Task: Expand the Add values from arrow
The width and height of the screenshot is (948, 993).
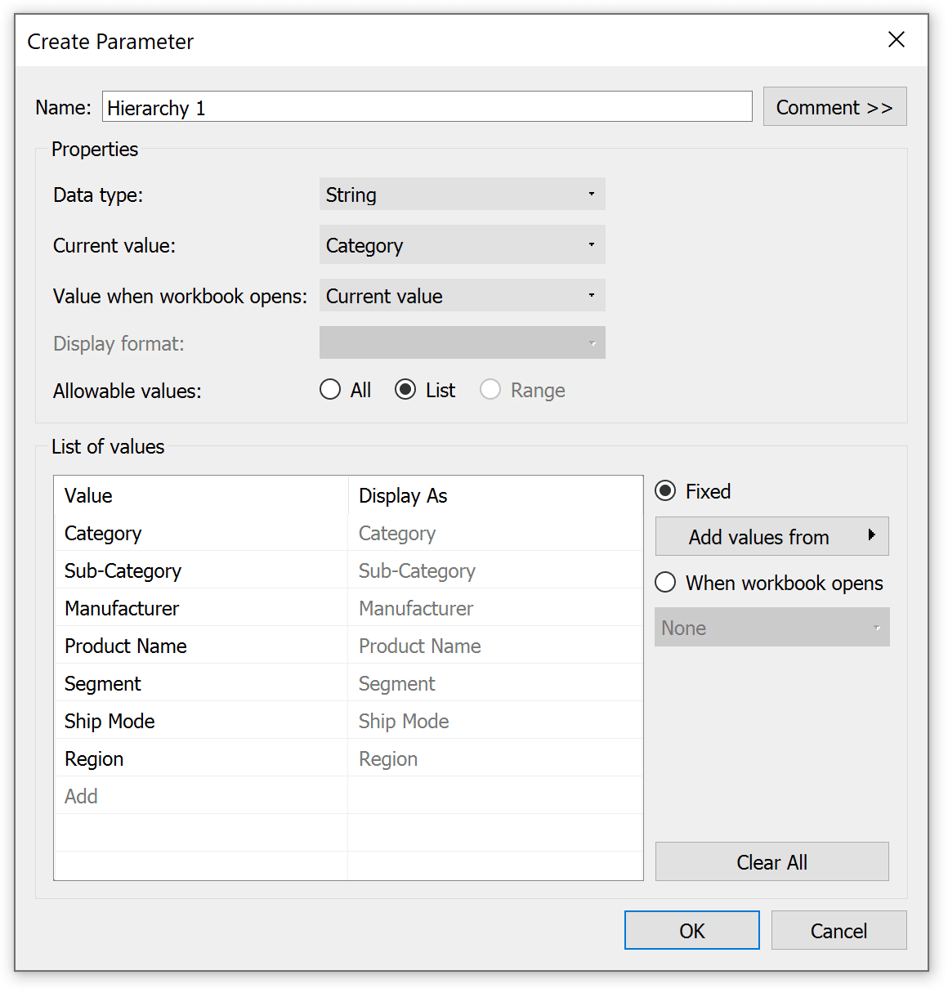Action: click(872, 535)
